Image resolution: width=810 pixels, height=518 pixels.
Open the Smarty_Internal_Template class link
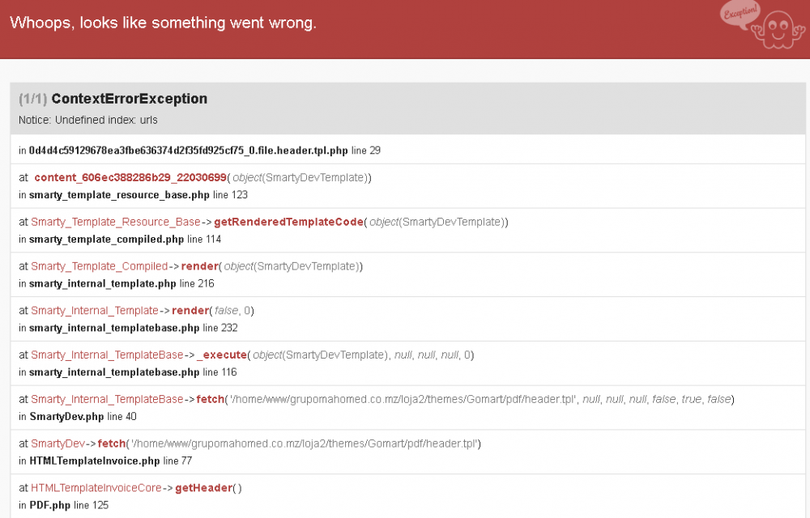click(95, 310)
